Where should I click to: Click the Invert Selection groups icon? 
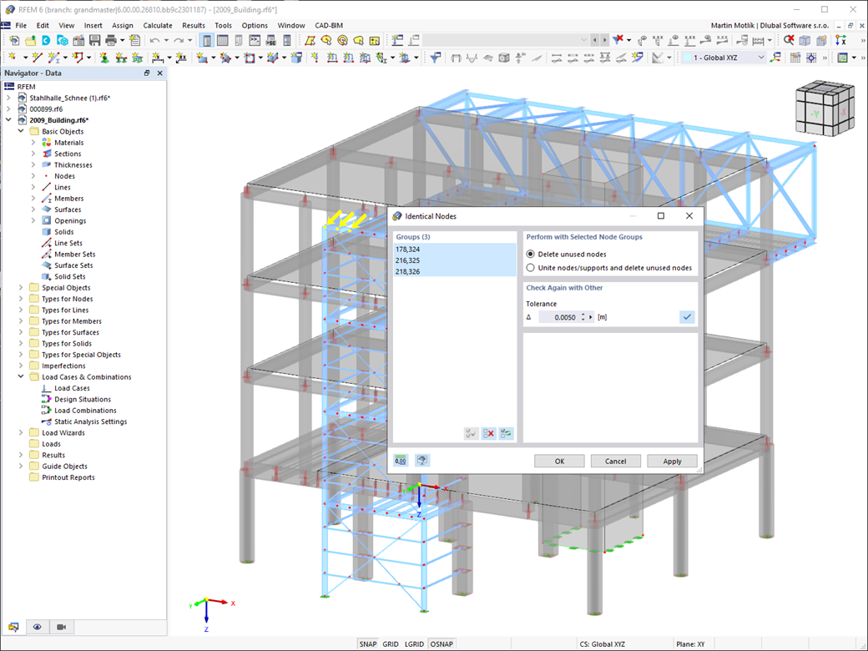pos(506,433)
